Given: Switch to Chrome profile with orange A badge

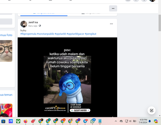Looking at the screenshot, I should tap(63, 121).
